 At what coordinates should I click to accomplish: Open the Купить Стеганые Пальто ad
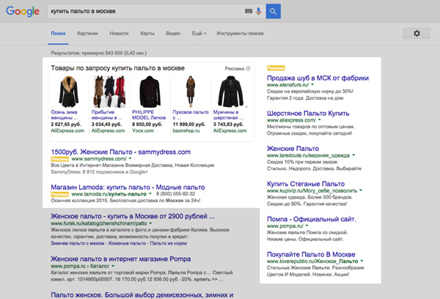click(306, 184)
